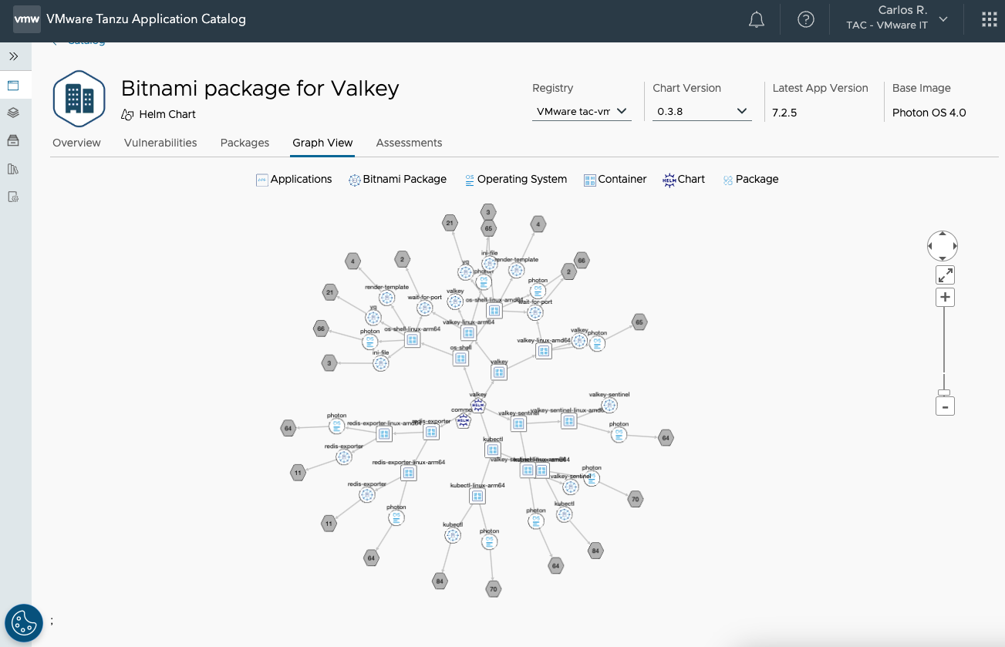Image resolution: width=1005 pixels, height=647 pixels.
Task: Open the notifications bell icon
Action: [757, 20]
